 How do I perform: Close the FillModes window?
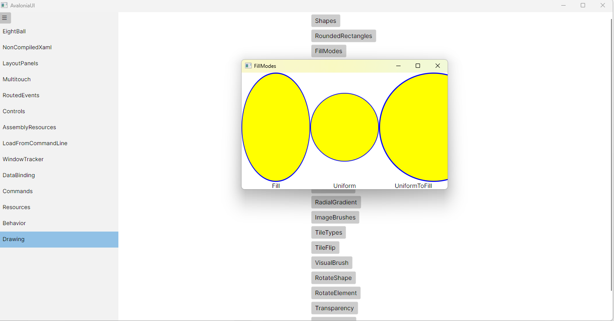click(438, 66)
